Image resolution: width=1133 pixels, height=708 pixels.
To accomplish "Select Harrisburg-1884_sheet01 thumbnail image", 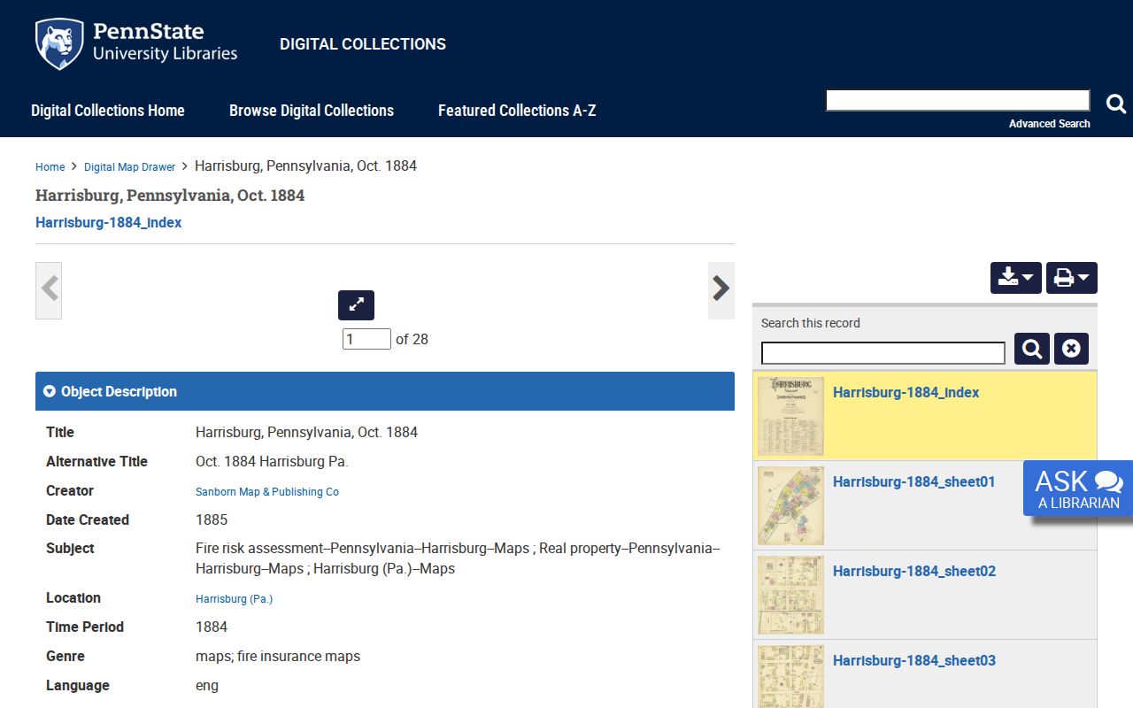I will [790, 505].
